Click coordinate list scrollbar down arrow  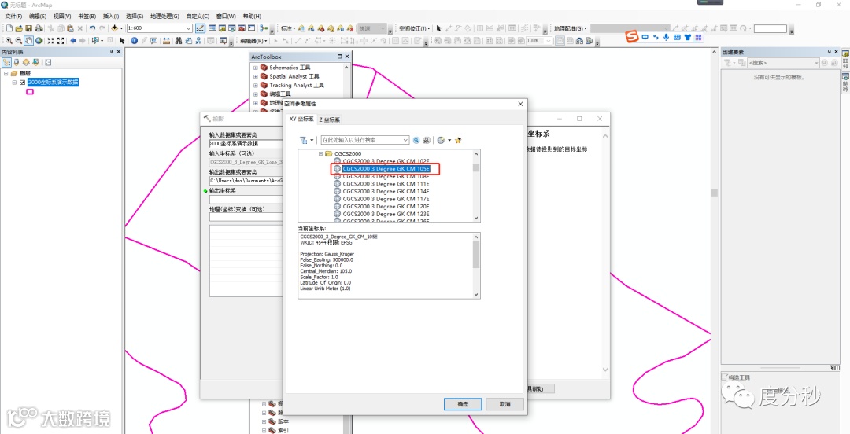(x=476, y=218)
